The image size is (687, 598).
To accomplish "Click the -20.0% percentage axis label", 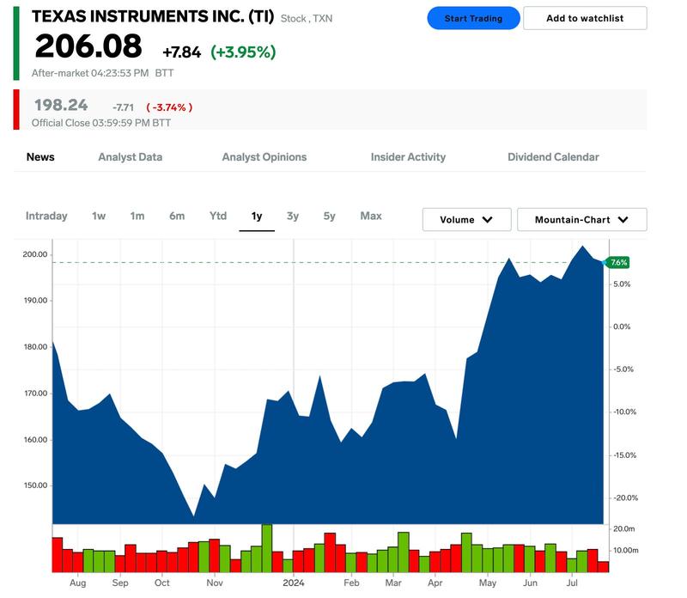I will (625, 497).
